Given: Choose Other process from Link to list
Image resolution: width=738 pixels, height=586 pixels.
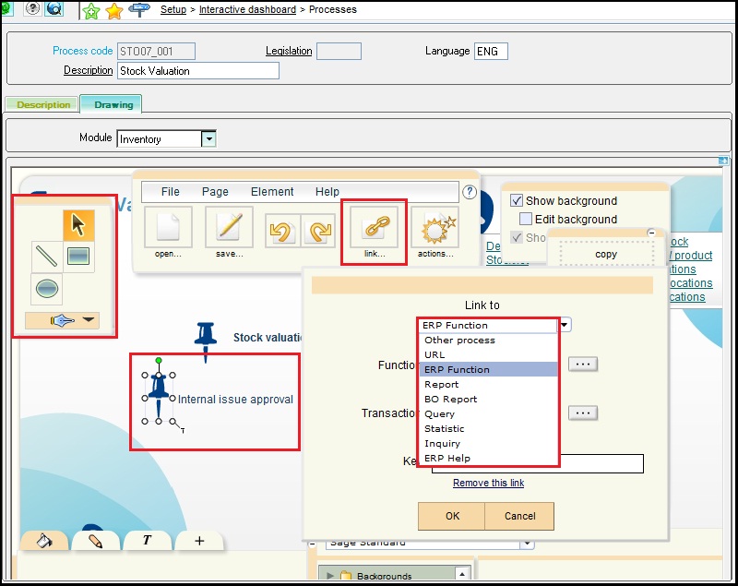Looking at the screenshot, I should click(x=488, y=340).
